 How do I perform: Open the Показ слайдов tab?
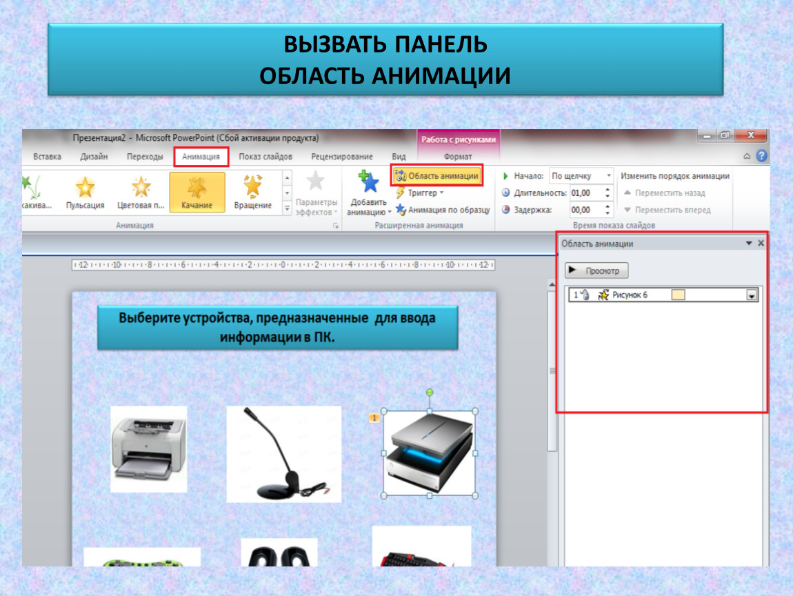[265, 157]
